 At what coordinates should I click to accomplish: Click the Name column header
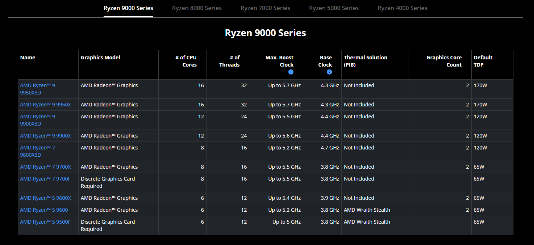[28, 58]
